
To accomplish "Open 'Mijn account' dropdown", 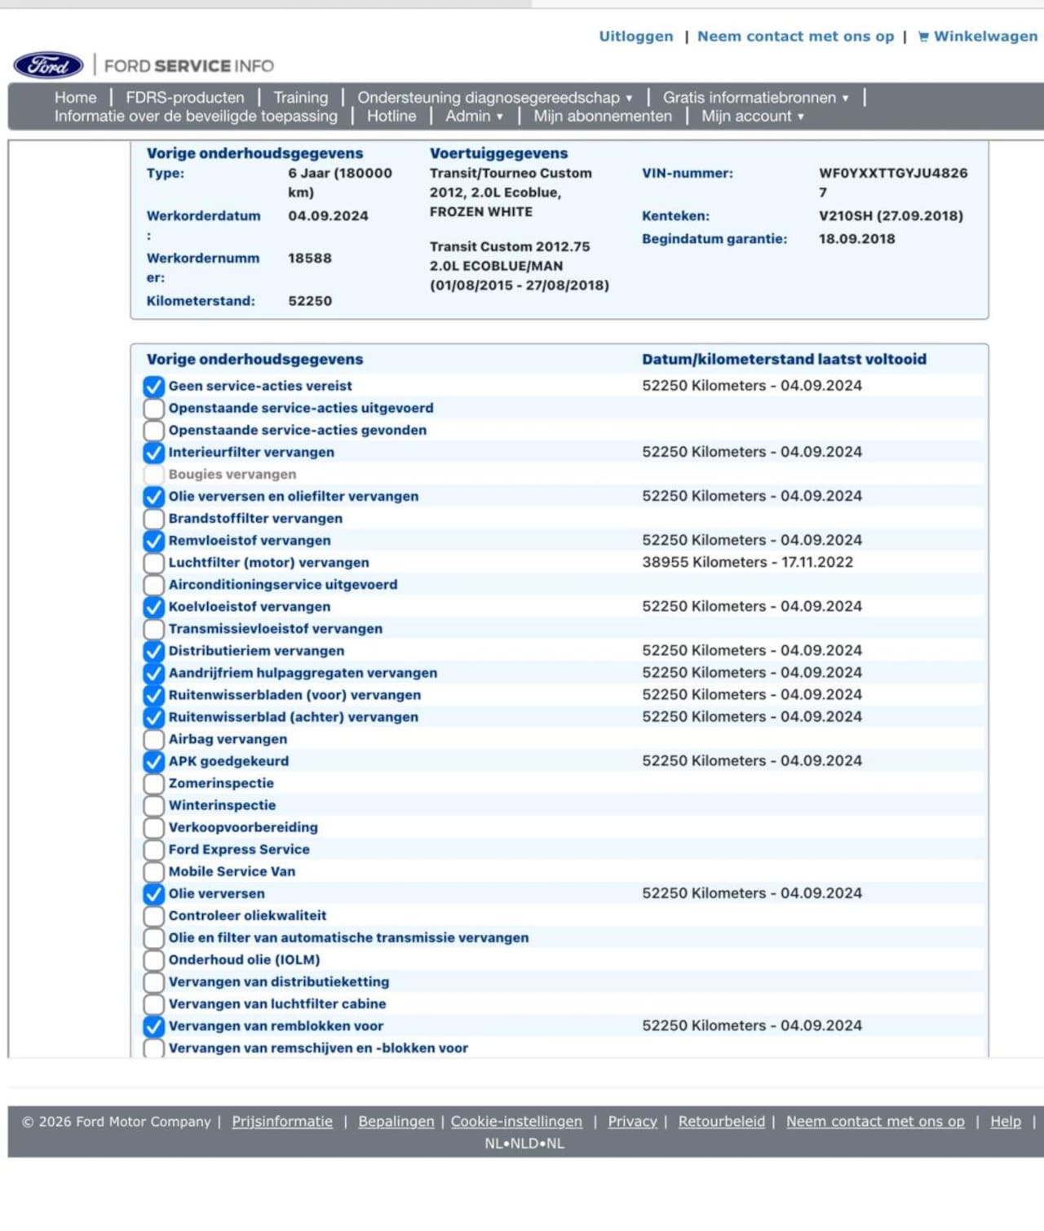I will [x=752, y=117].
